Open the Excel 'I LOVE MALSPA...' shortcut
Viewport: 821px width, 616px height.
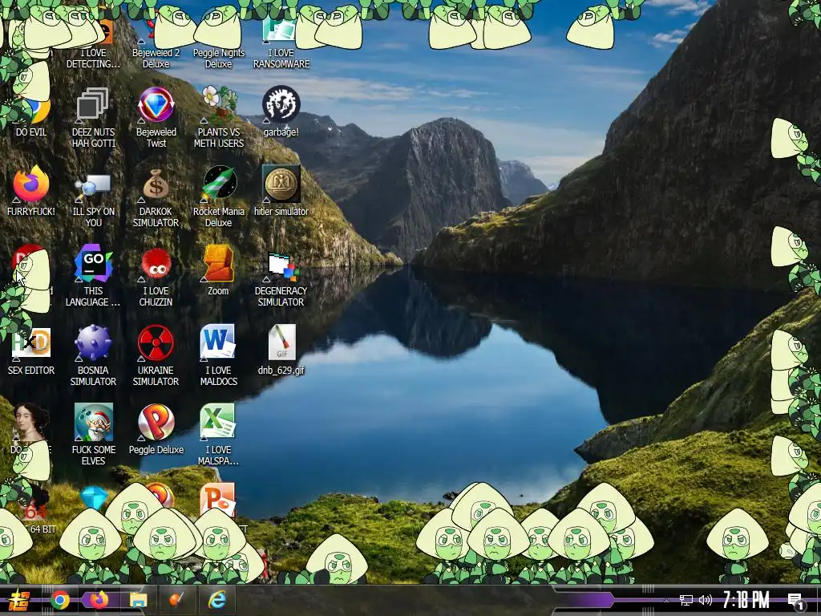(x=218, y=422)
